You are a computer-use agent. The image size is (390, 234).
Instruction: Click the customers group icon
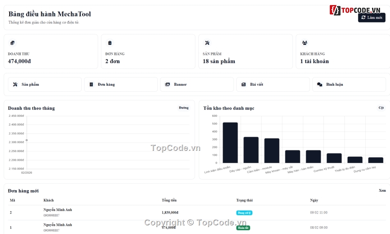coord(305,43)
